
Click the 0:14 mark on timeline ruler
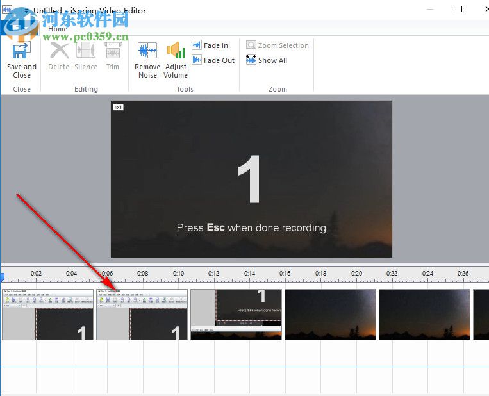[249, 274]
